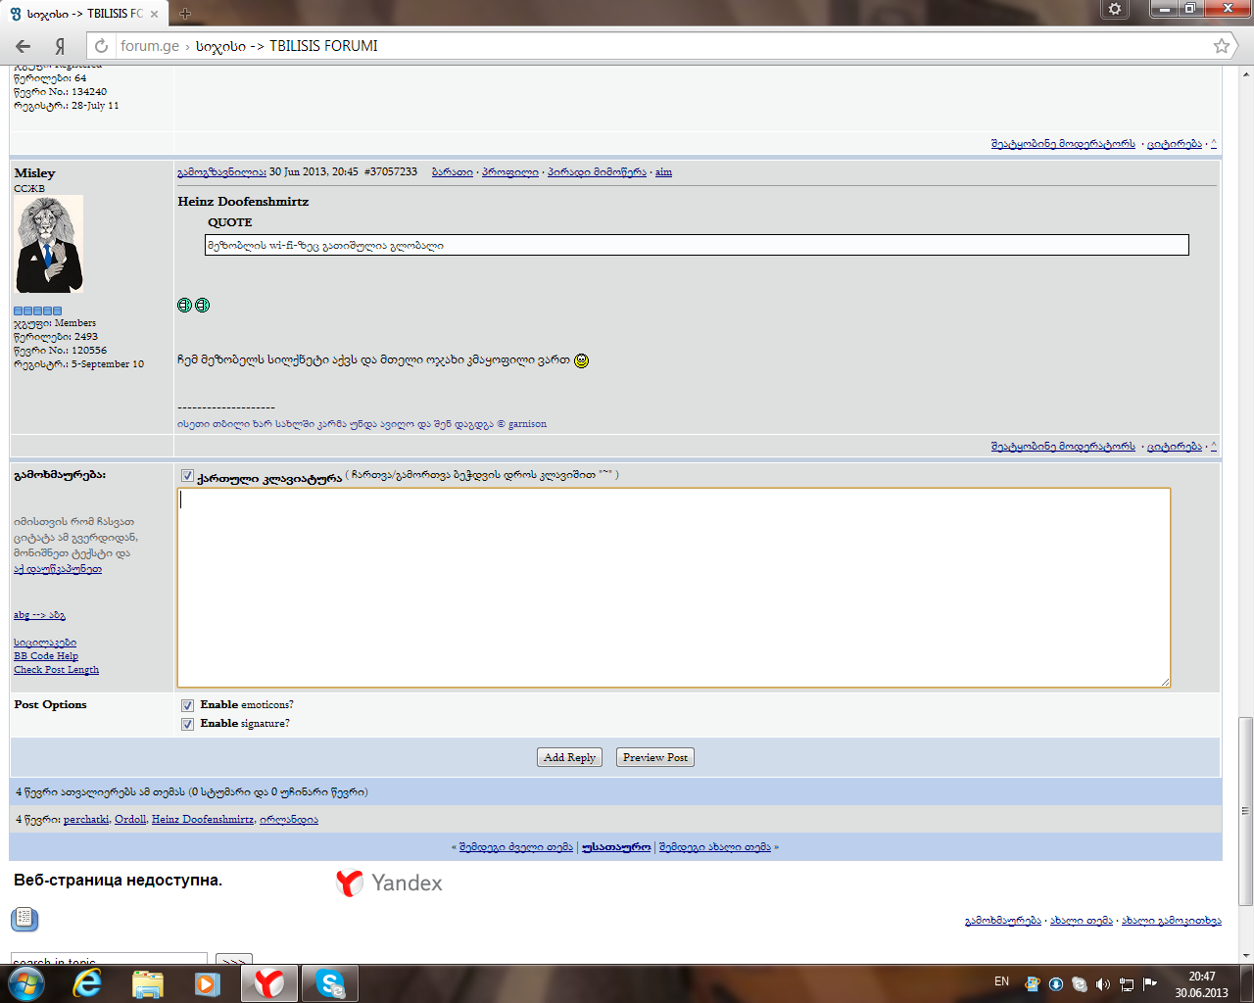The height and width of the screenshot is (1003, 1254).
Task: Click the Misley username
Action: tap(34, 173)
